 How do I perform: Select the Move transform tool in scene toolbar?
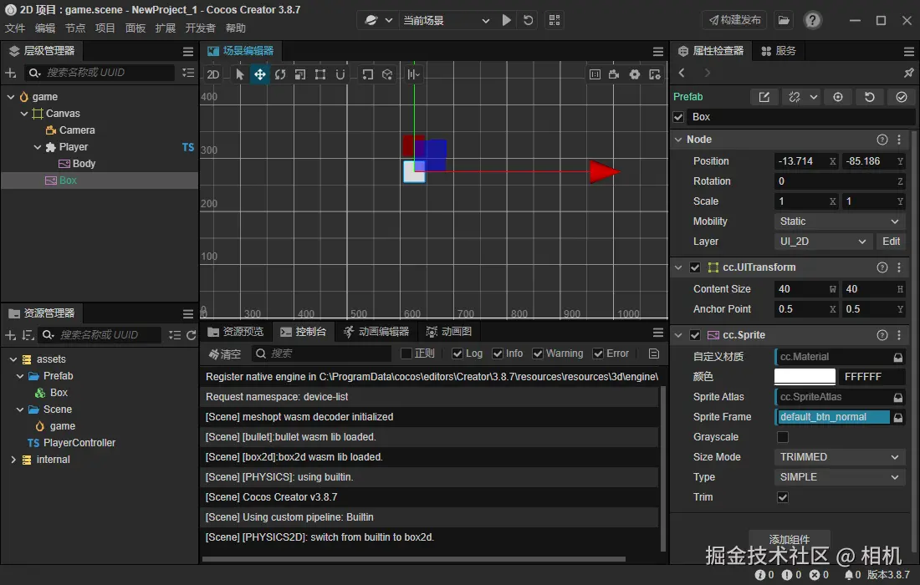259,74
